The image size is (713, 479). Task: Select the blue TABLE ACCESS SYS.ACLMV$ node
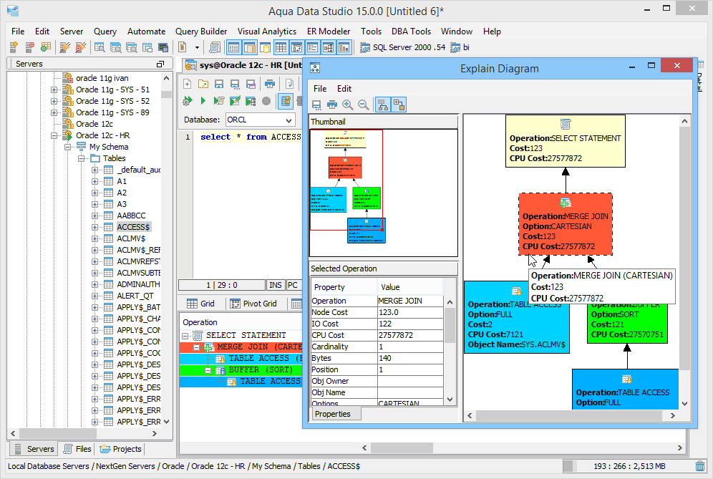coord(517,317)
